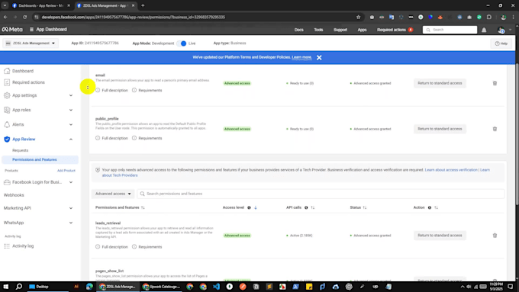
Task: Show Requirements for public_profile permission
Action: (147, 138)
